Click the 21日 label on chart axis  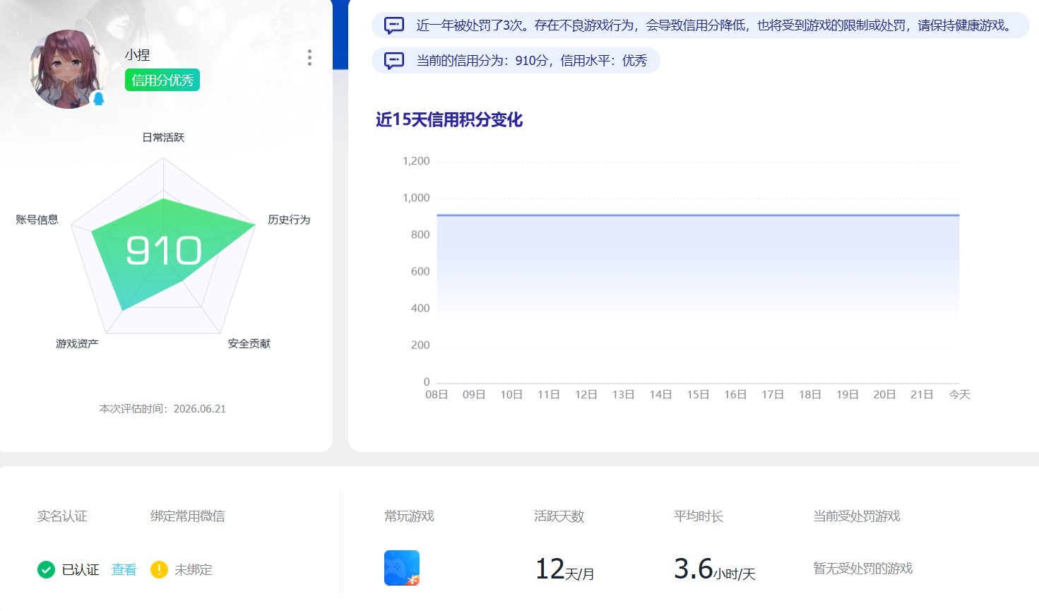click(922, 394)
